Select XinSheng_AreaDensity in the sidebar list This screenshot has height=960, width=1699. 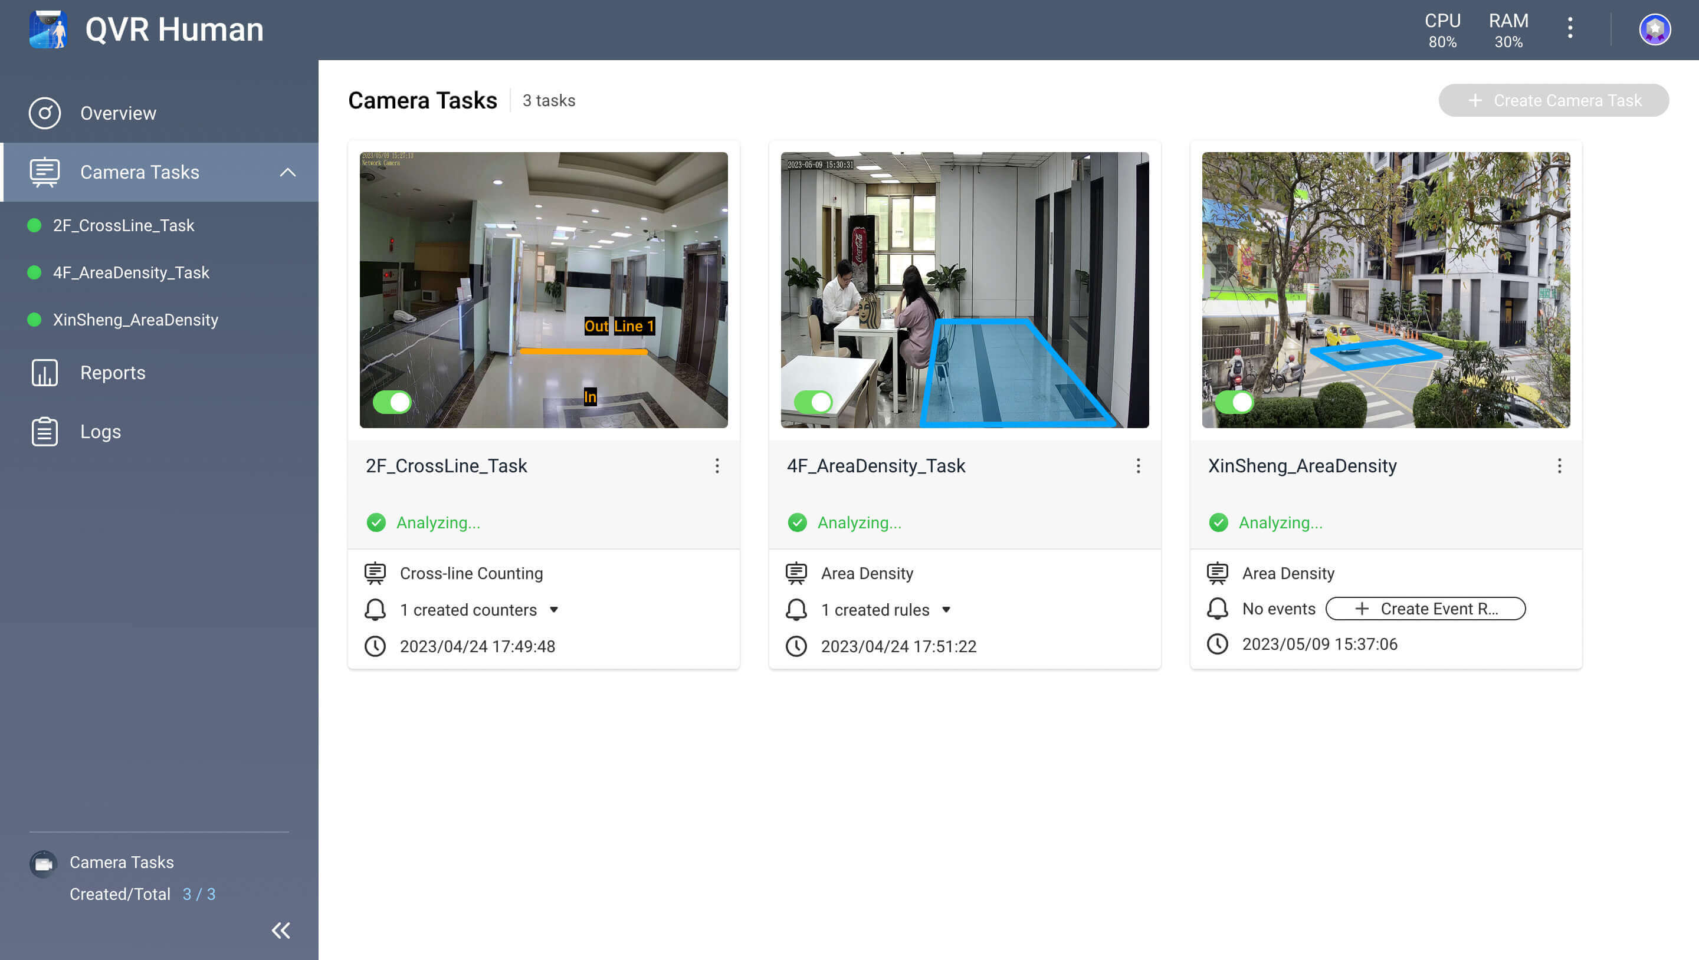click(135, 320)
